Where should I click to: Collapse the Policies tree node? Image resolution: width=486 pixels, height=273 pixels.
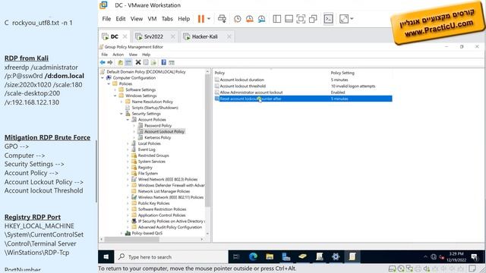click(x=109, y=84)
